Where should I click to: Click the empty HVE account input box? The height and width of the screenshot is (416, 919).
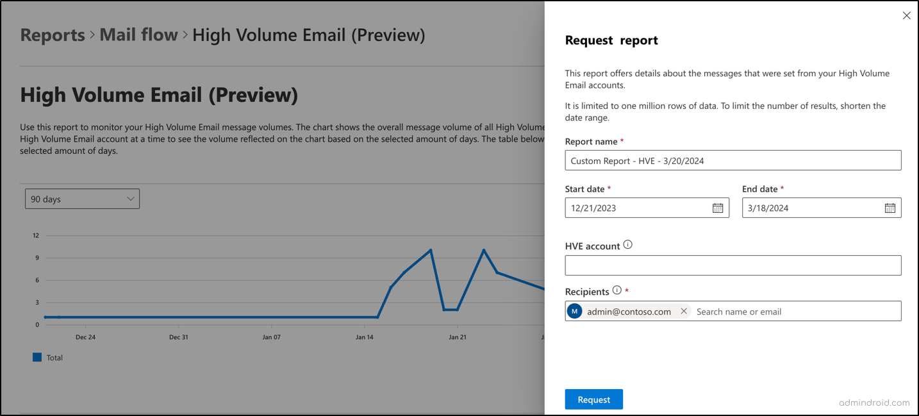point(733,265)
